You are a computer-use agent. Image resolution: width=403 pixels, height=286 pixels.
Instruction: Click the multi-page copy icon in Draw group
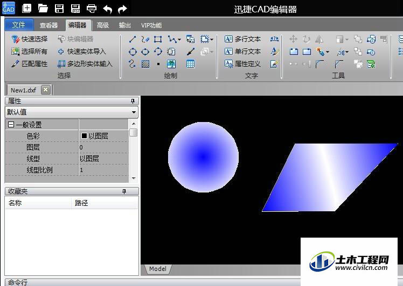point(171,52)
